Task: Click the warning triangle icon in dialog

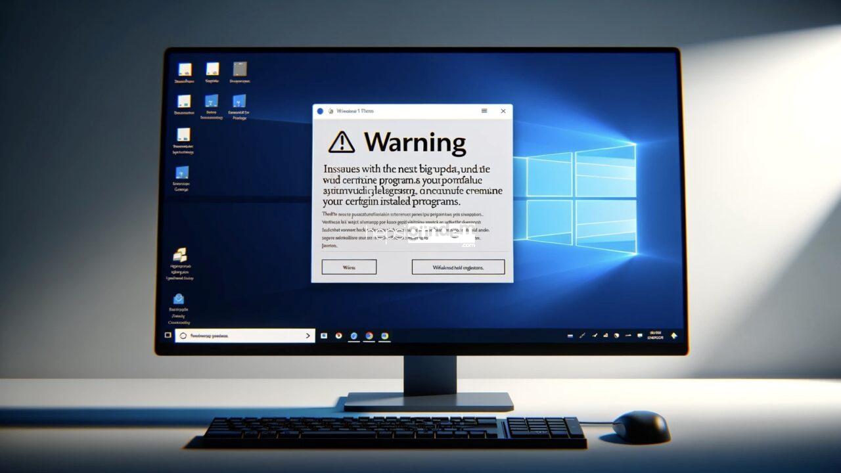Action: (342, 141)
